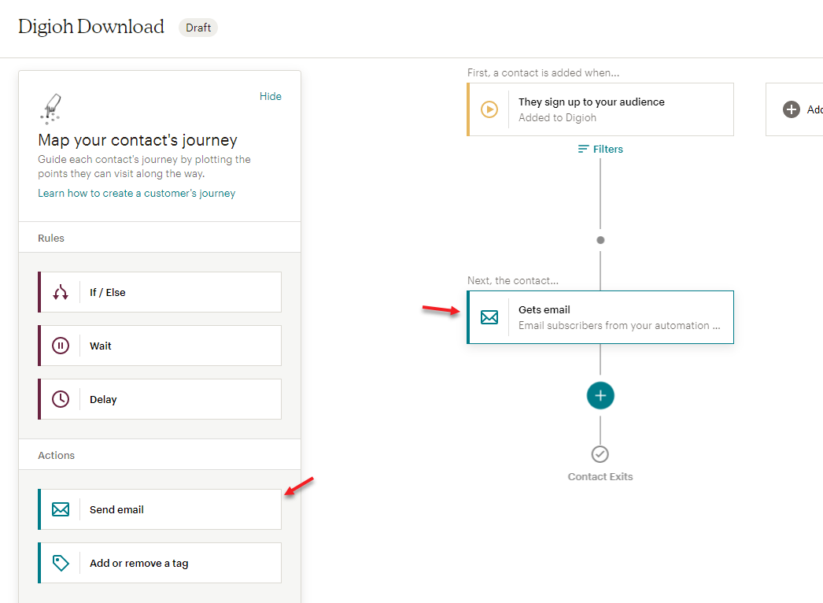Image resolution: width=823 pixels, height=603 pixels.
Task: Click the tag icon for Add or remove a tag
Action: [x=61, y=563]
